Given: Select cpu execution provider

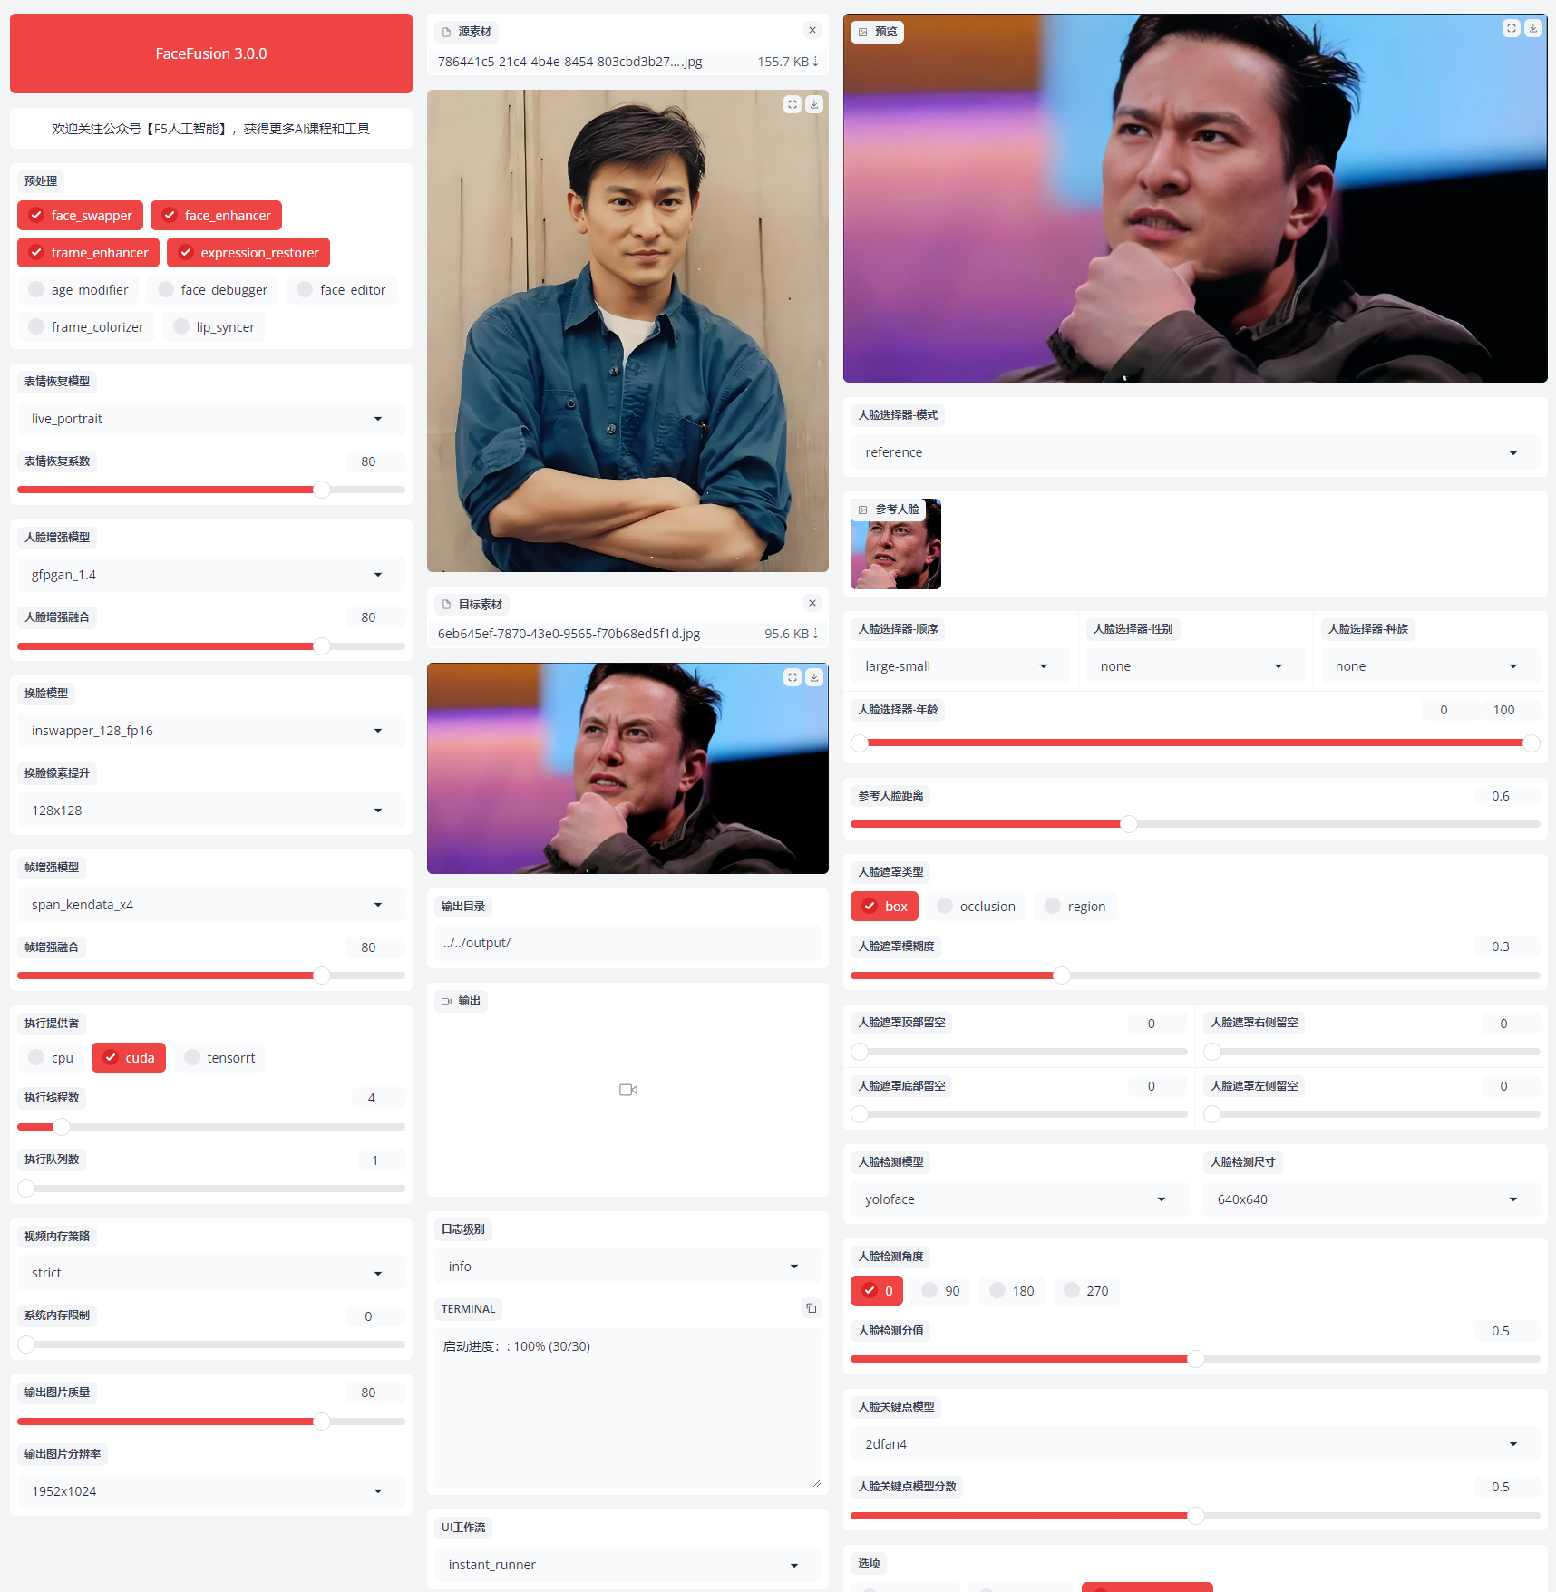Looking at the screenshot, I should point(51,1058).
